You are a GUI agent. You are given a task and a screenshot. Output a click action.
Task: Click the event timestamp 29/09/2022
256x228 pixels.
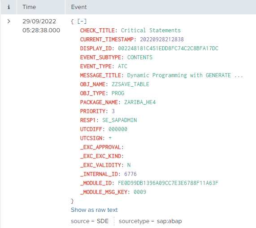pos(39,21)
